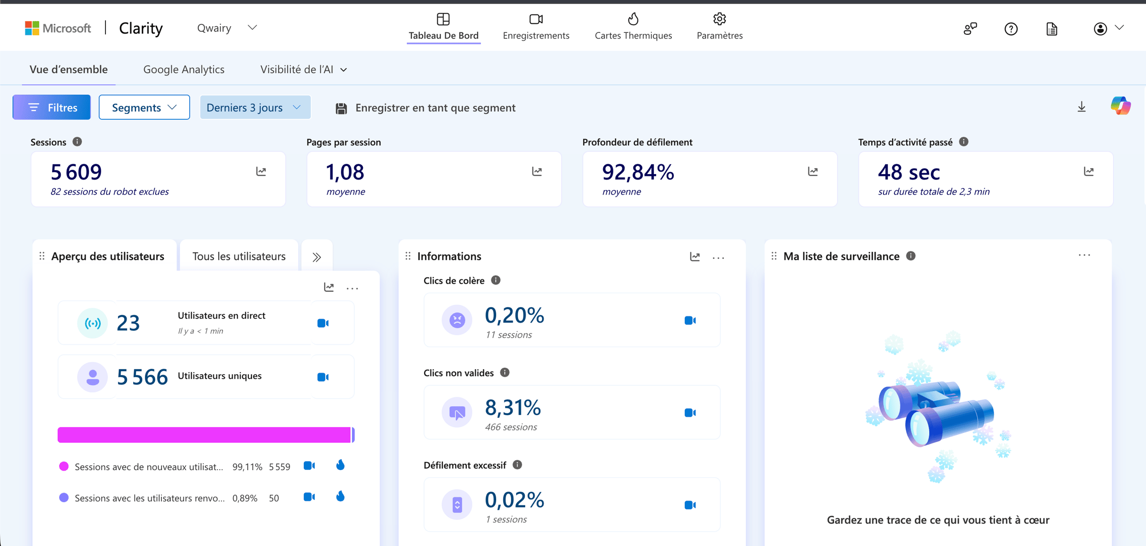This screenshot has width=1146, height=546.
Task: Click the magenta new users bar
Action: coord(204,435)
